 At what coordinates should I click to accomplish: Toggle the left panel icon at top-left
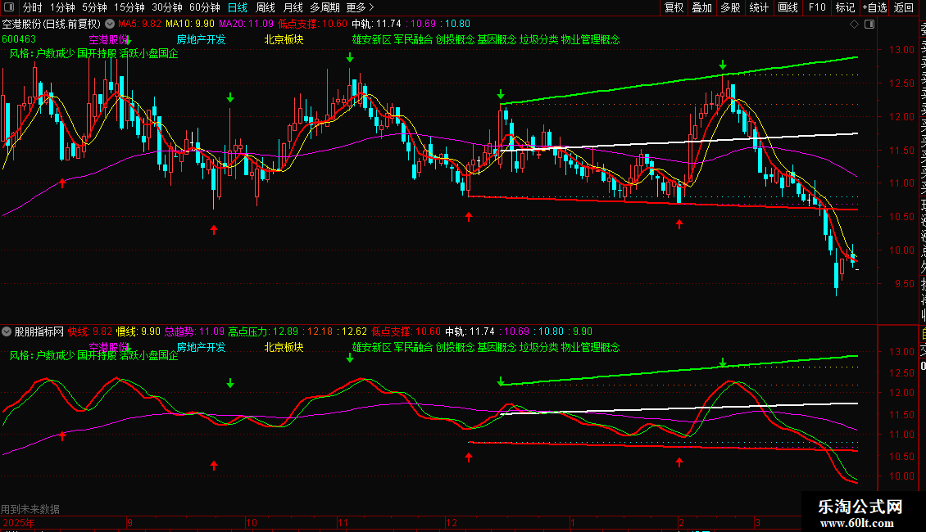point(9,7)
